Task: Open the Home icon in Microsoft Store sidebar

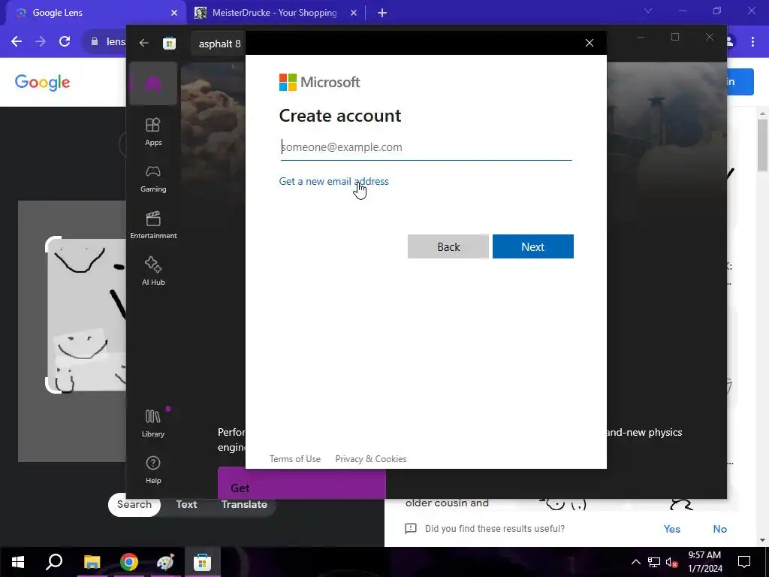Action: click(x=153, y=84)
